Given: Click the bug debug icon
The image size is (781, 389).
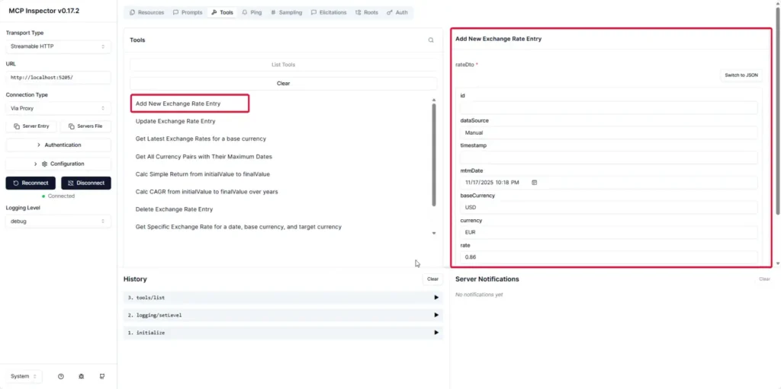Looking at the screenshot, I should click(81, 376).
